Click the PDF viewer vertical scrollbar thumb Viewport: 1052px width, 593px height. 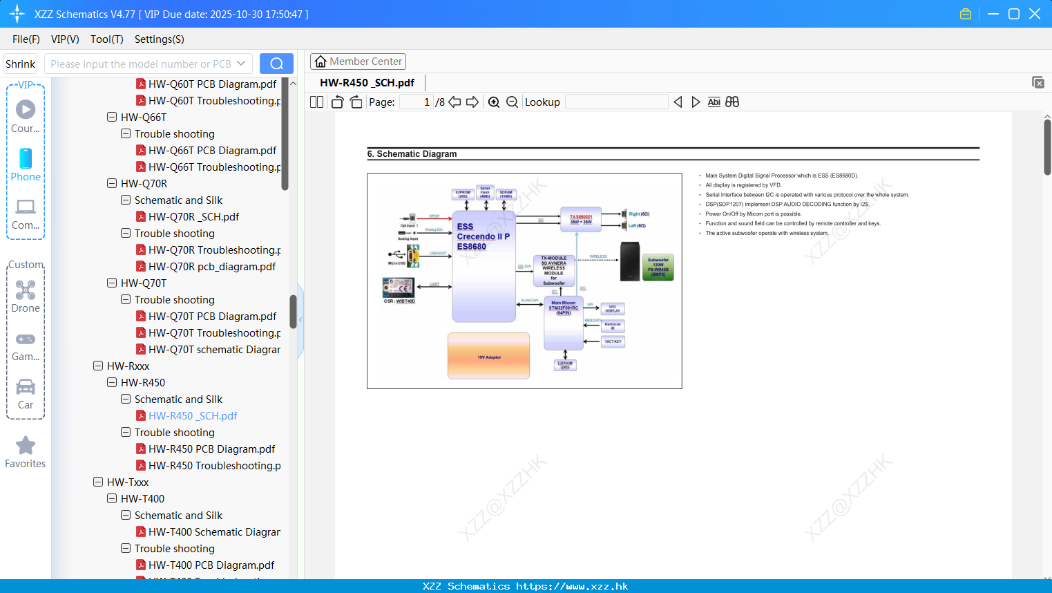pyautogui.click(x=1047, y=147)
